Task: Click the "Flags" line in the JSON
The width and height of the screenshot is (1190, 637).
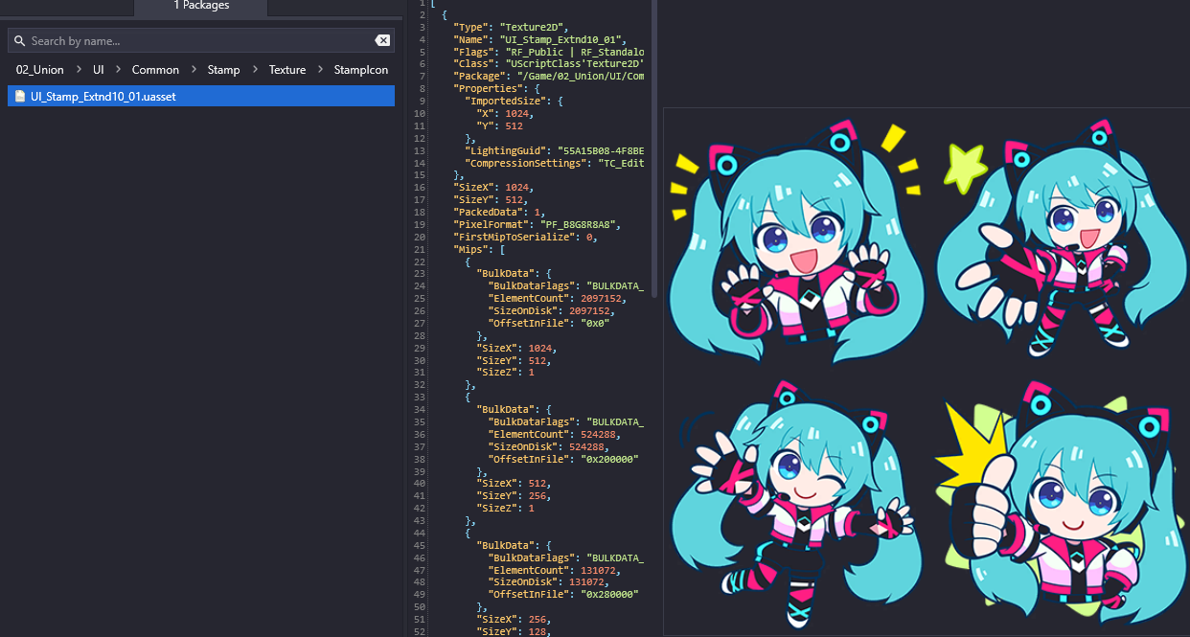Action: click(548, 52)
